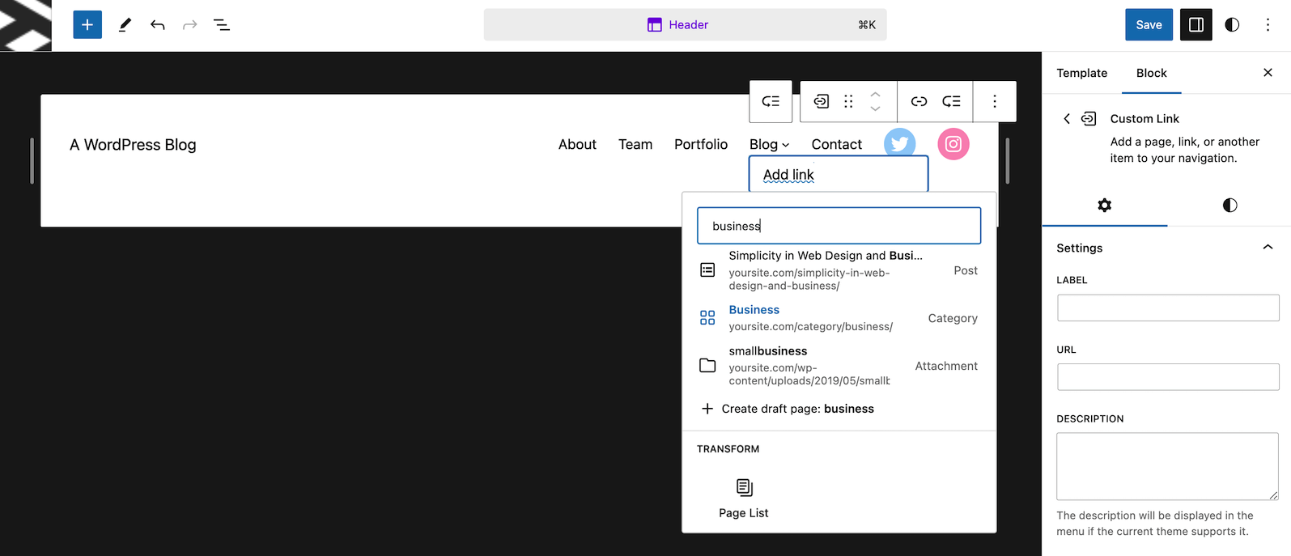Select the Simplicity in Web Design post result
This screenshot has width=1291, height=556.
(x=839, y=270)
